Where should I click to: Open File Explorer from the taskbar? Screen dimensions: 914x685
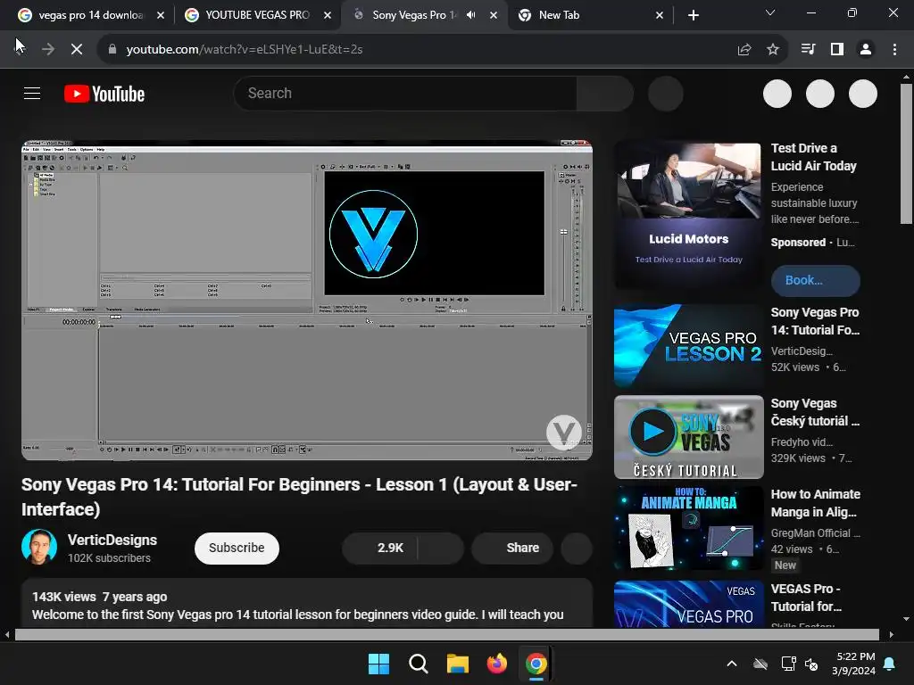(x=458, y=664)
